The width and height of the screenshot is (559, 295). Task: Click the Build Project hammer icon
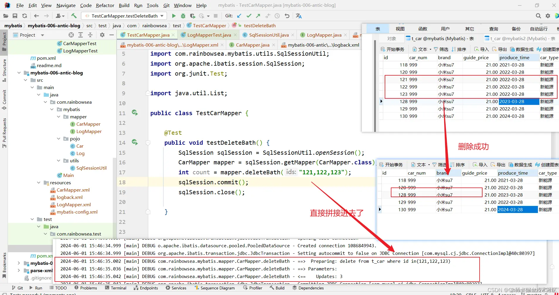(x=74, y=16)
